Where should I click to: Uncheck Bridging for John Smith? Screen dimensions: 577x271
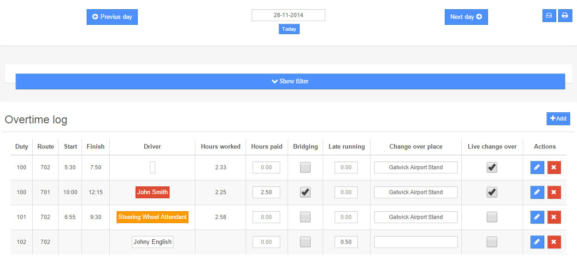click(x=305, y=192)
